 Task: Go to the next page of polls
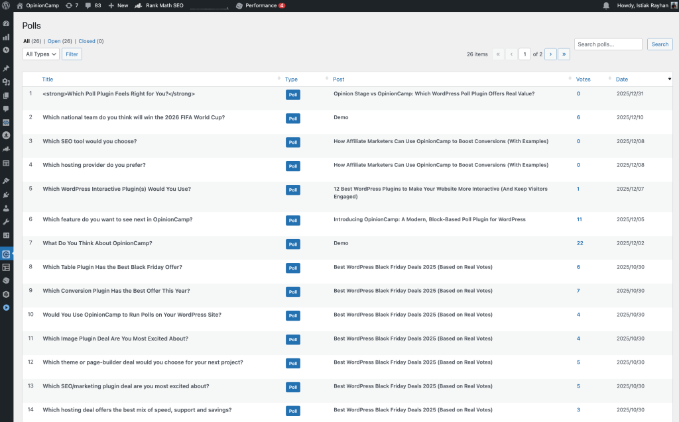550,54
